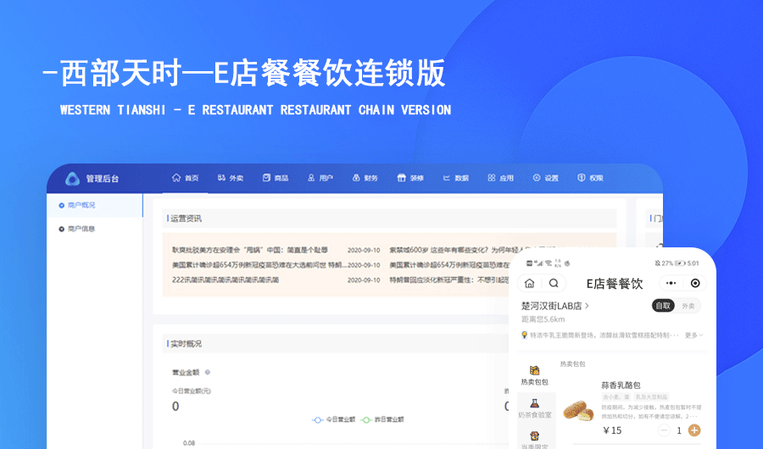Screen dimensions: 763x449
Task: Open the 财务 finance icon in top nav
Action: (356, 178)
